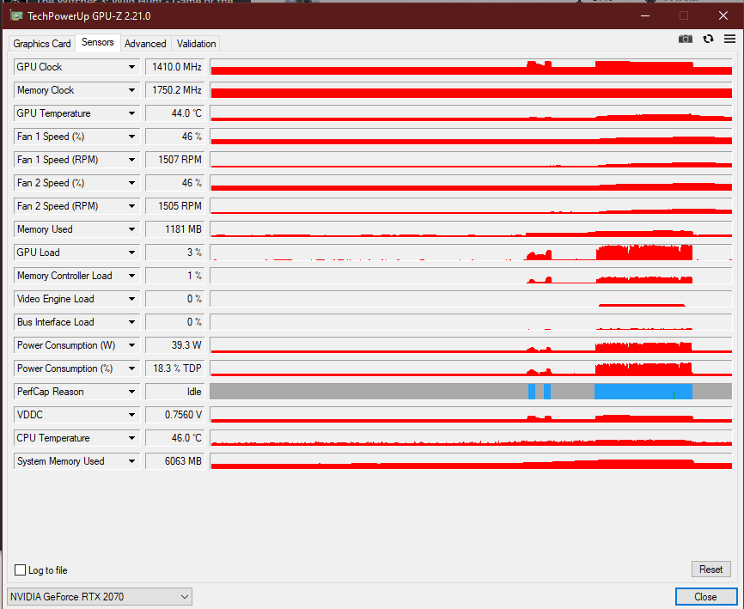Image resolution: width=744 pixels, height=609 pixels.
Task: Click the System Memory Used graph
Action: tap(471, 461)
